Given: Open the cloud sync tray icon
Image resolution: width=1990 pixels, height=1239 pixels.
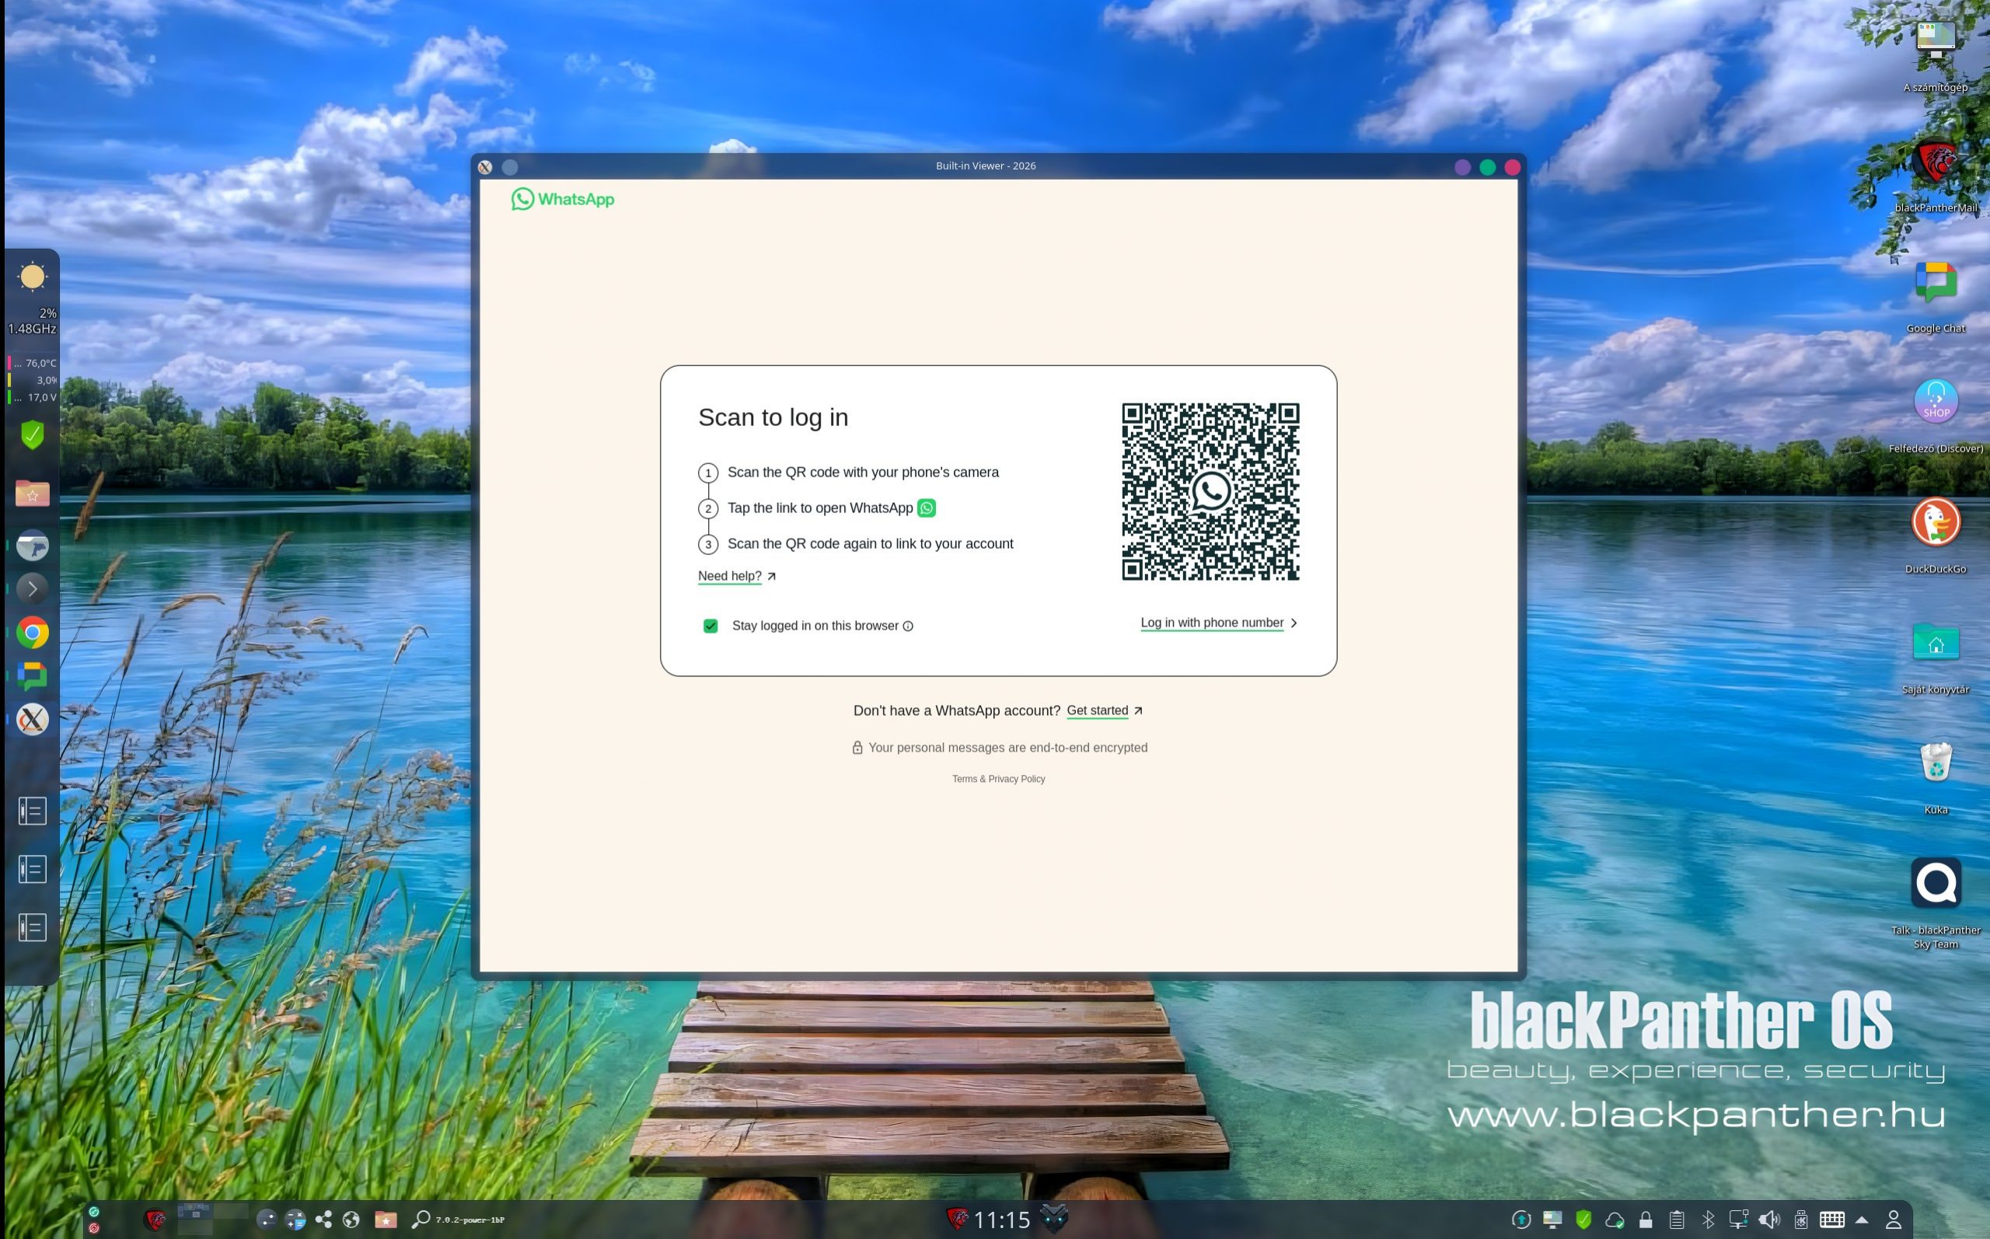Looking at the screenshot, I should coord(1615,1220).
